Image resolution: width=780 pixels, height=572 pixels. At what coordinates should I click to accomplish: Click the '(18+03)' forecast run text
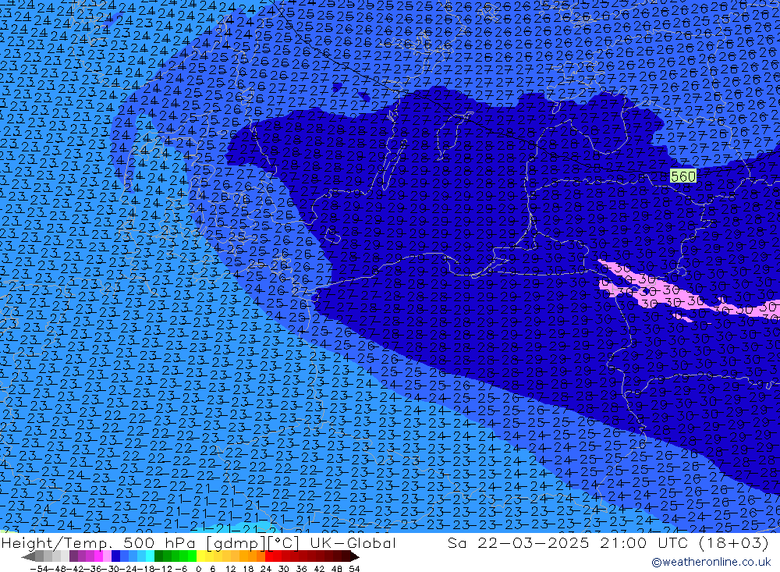click(x=734, y=542)
